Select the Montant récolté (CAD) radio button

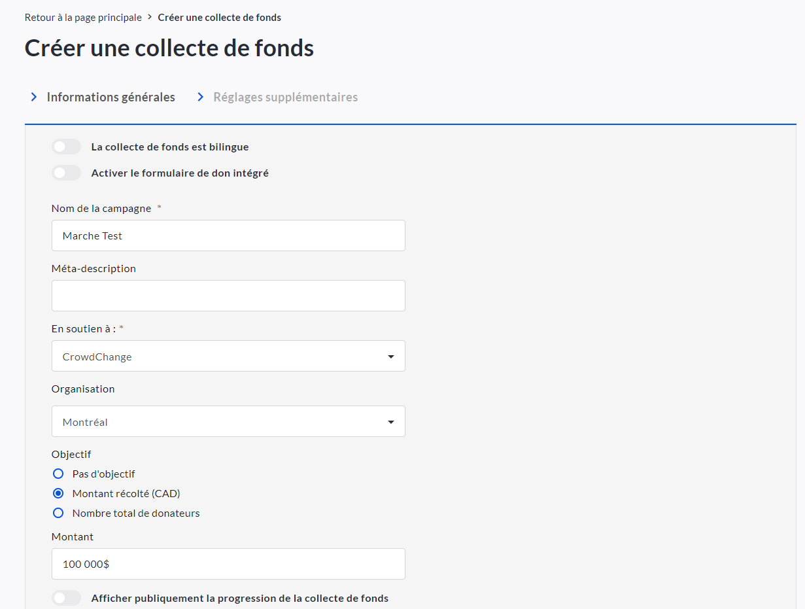pos(58,493)
